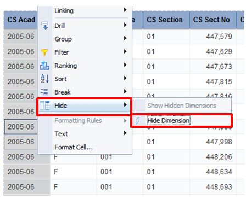Select the cell with value 448,206
This screenshot has width=246, height=199.
[213, 157]
